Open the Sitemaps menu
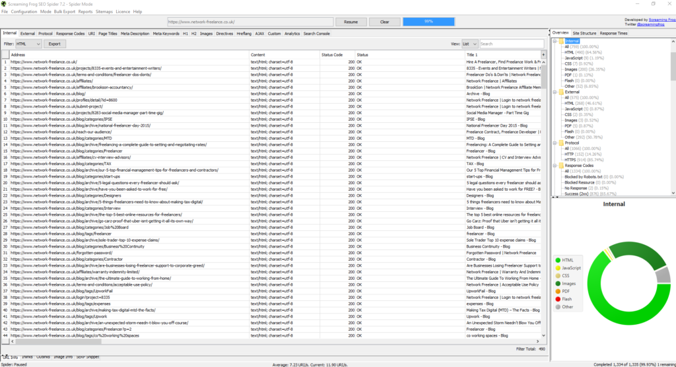This screenshot has height=367, width=676. click(x=104, y=12)
